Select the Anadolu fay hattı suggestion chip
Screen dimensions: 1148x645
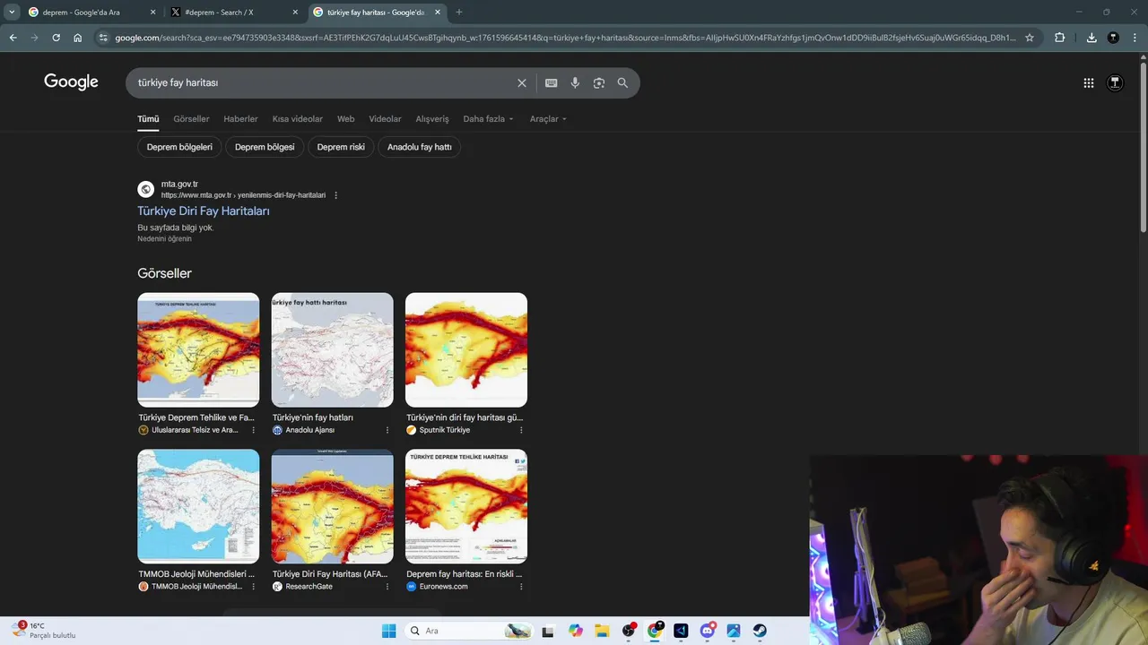click(419, 147)
